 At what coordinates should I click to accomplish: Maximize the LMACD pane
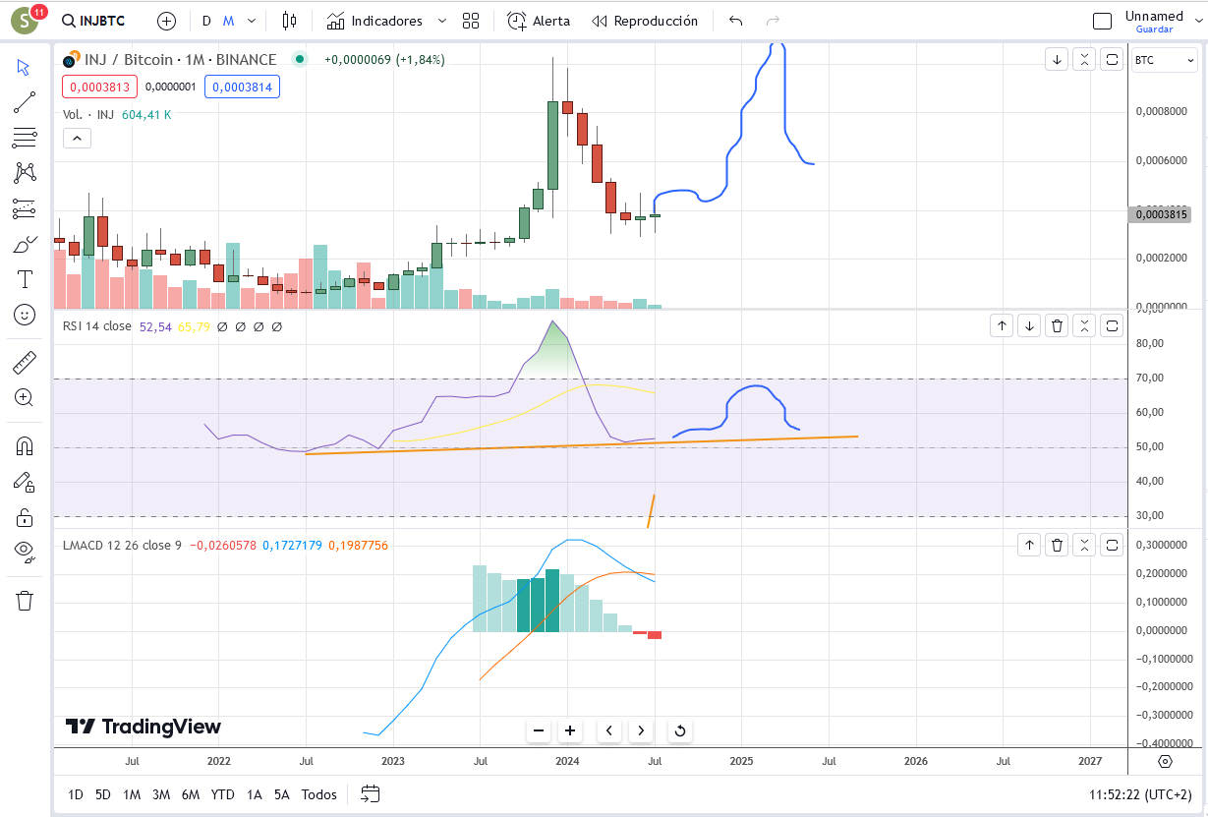(x=1112, y=544)
